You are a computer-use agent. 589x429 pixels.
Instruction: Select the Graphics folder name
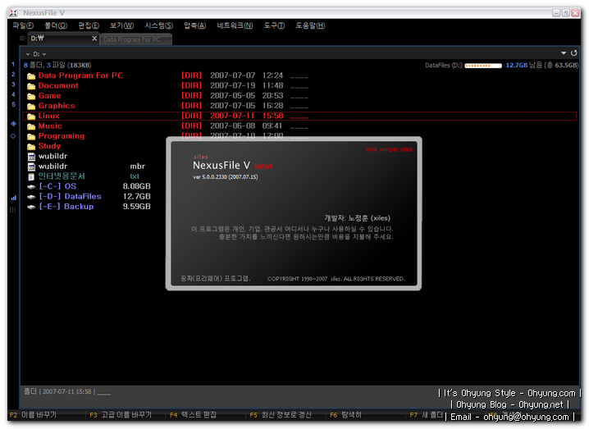click(57, 106)
